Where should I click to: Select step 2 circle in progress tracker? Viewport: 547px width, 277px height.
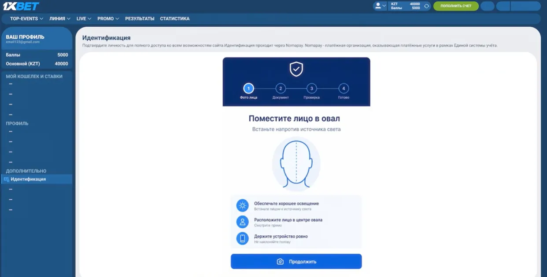coord(281,88)
